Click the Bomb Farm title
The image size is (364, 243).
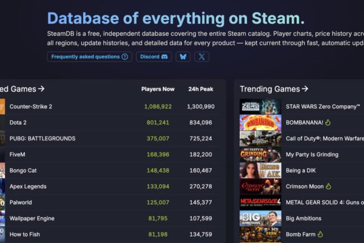tap(301, 234)
